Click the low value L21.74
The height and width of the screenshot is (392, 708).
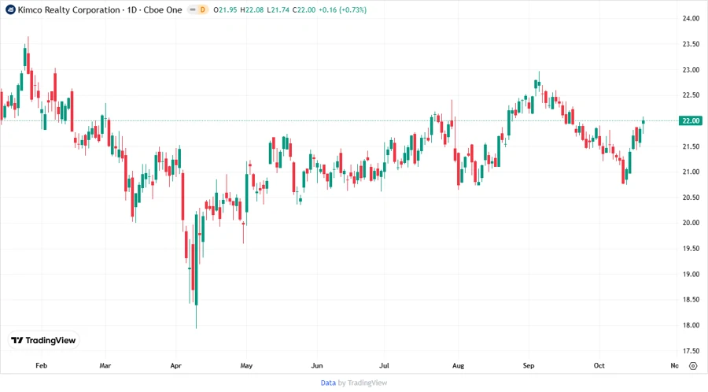coord(278,9)
